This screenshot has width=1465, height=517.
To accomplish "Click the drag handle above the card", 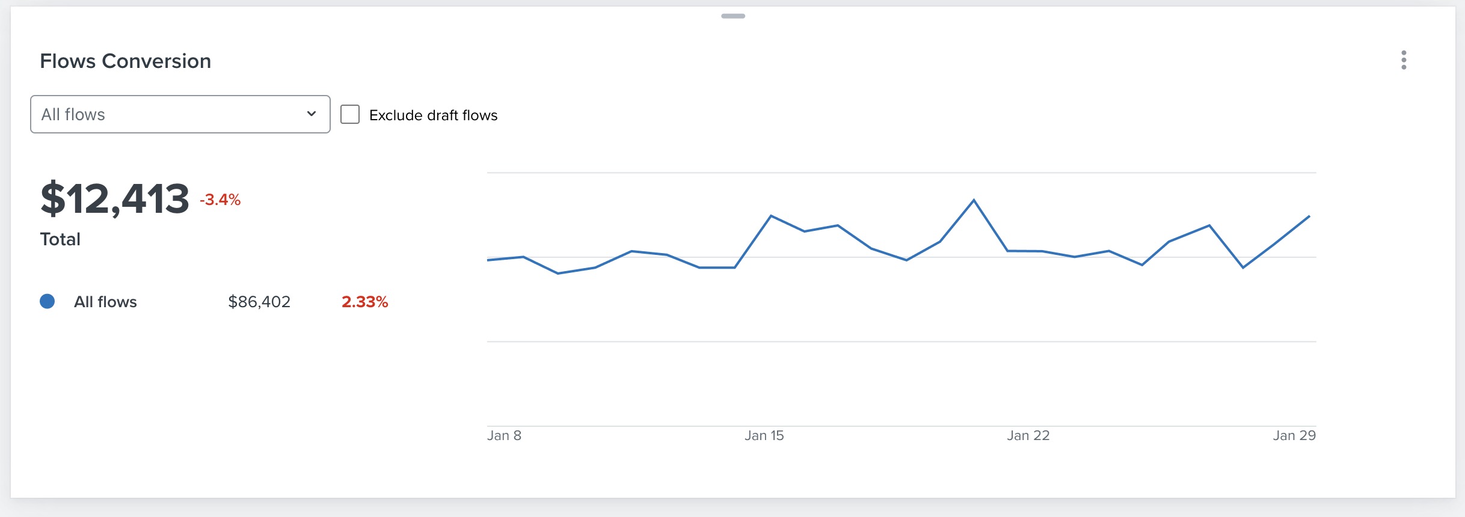I will 732,17.
